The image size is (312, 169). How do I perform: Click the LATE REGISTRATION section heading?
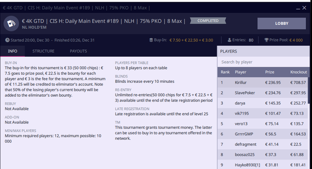coord(132,109)
